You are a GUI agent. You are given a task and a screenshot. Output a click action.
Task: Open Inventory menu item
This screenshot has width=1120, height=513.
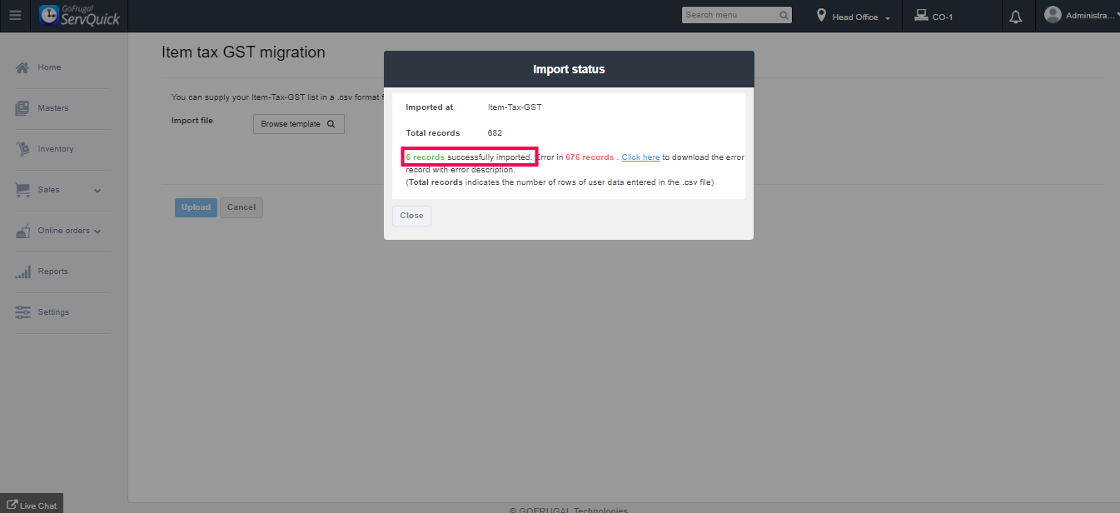56,149
